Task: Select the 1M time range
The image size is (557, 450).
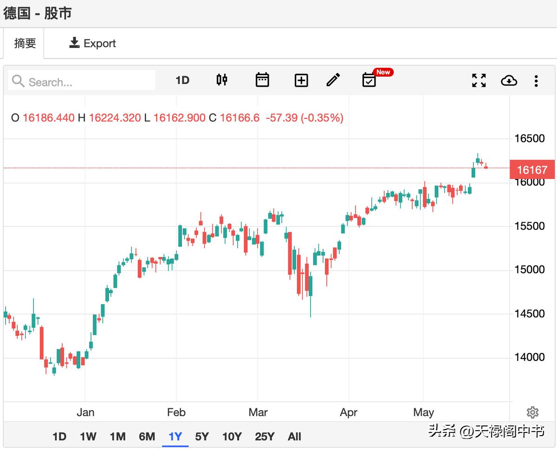Action: [117, 437]
